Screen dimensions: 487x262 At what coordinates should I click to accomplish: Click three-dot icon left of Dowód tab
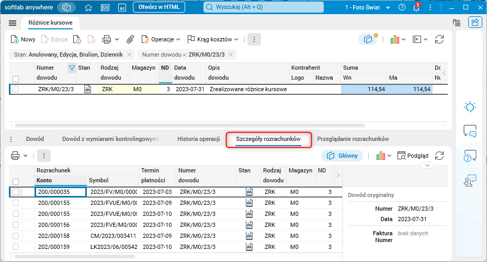pos(11,139)
